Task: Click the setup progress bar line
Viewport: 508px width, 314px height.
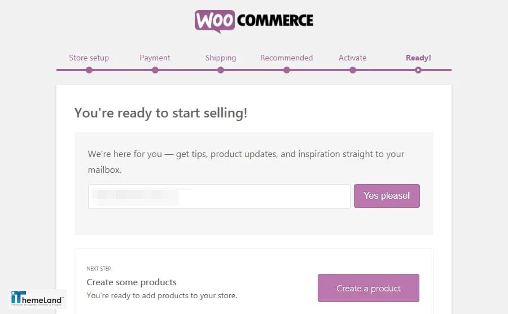Action: [x=254, y=70]
